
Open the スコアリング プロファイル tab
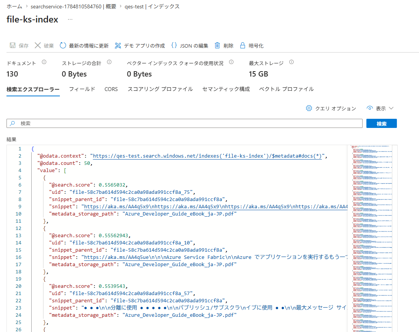(x=160, y=89)
